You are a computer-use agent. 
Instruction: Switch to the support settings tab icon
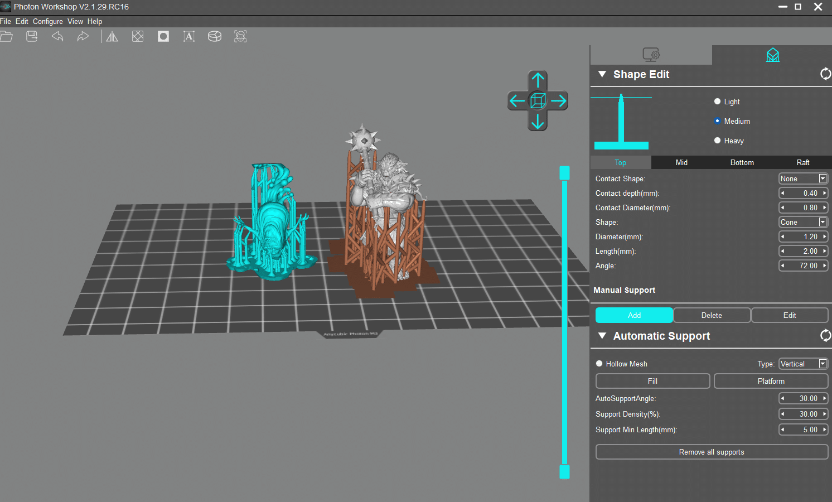pyautogui.click(x=772, y=55)
